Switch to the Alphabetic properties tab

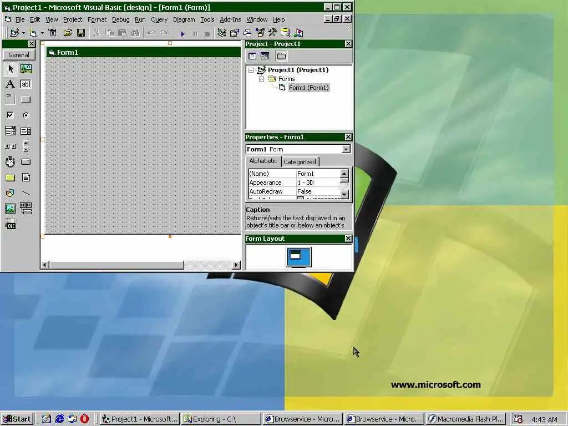click(x=263, y=161)
